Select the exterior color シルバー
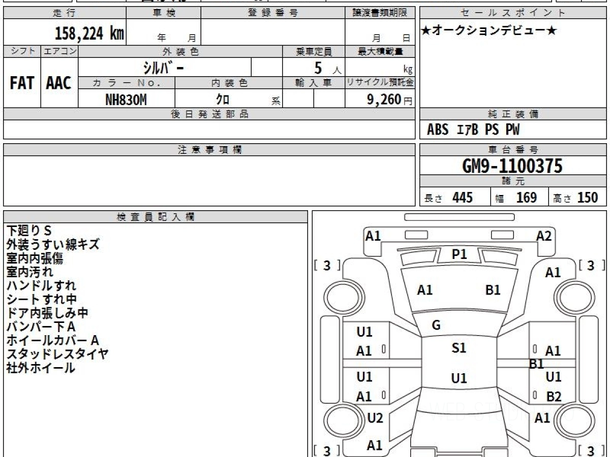The width and height of the screenshot is (610, 457). [x=165, y=68]
